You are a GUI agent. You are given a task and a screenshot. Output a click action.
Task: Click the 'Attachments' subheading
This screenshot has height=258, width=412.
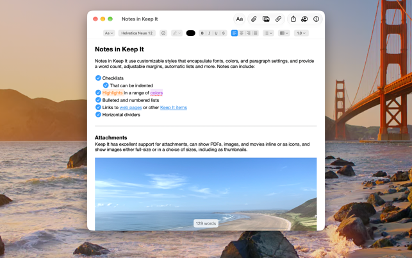pyautogui.click(x=111, y=137)
